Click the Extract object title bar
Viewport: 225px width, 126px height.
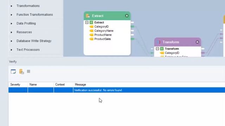click(x=107, y=16)
